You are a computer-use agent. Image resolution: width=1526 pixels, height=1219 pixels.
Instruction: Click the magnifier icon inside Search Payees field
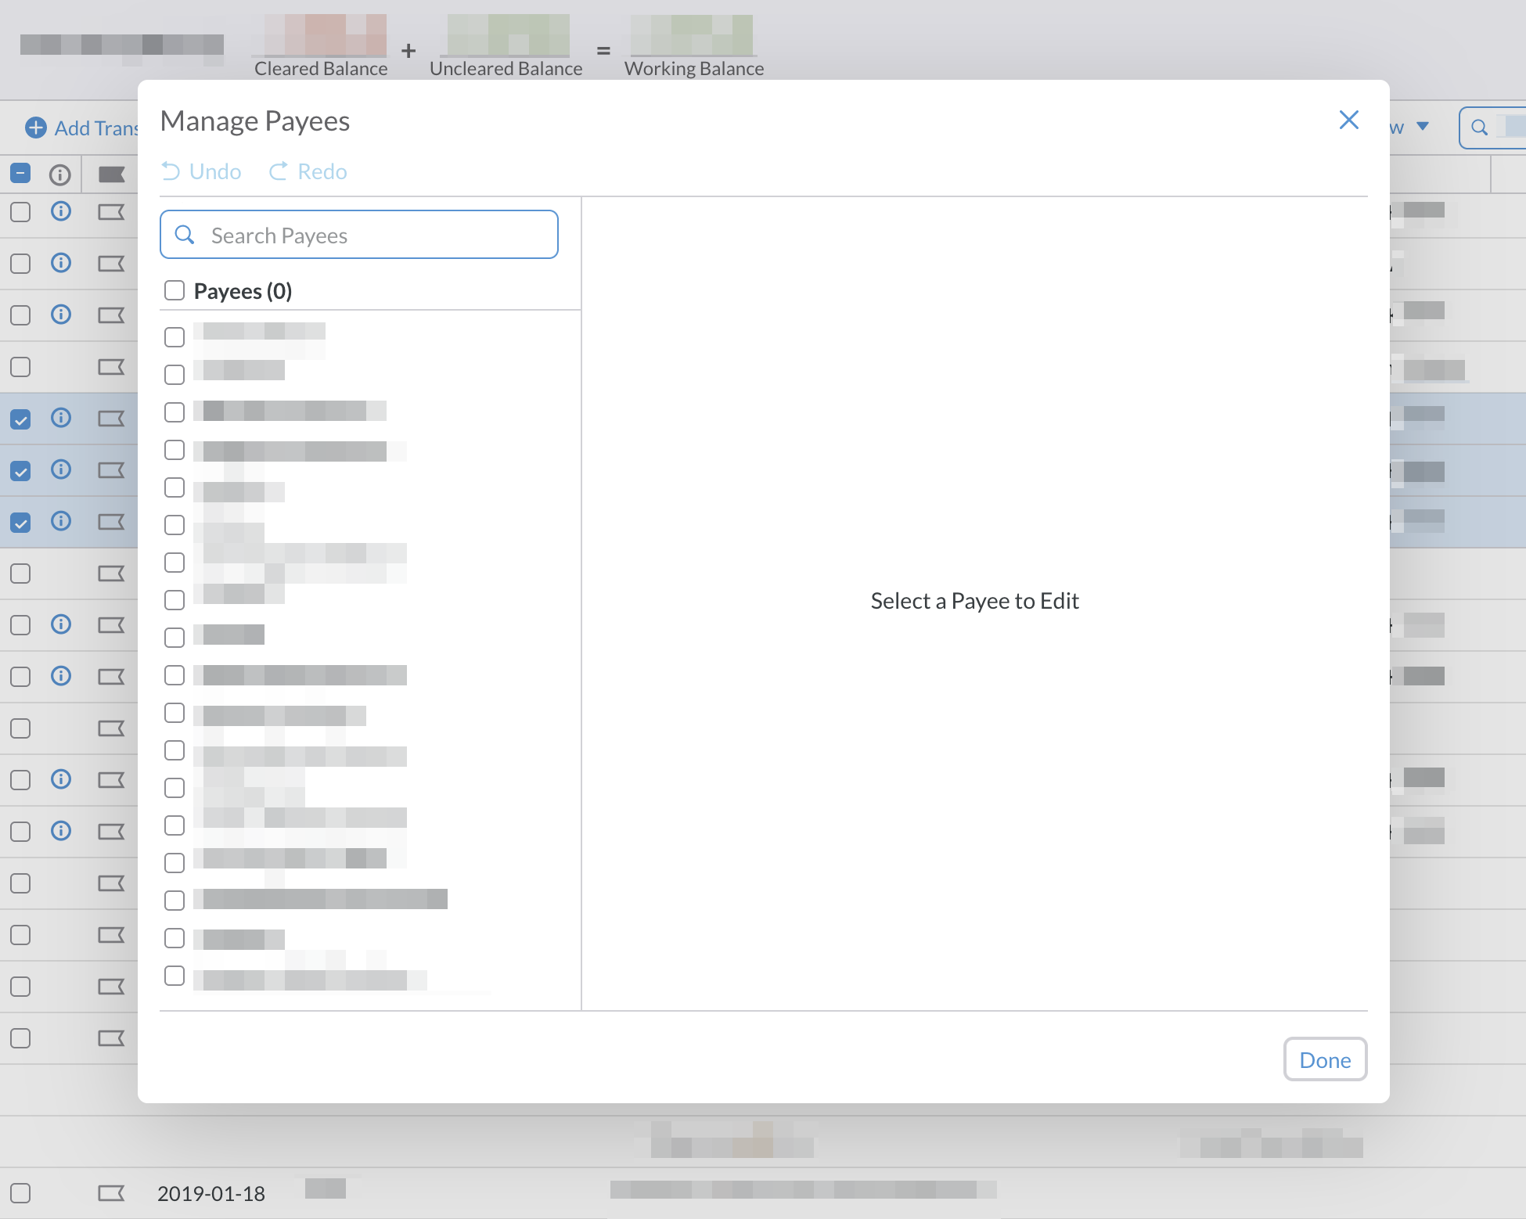click(x=186, y=235)
